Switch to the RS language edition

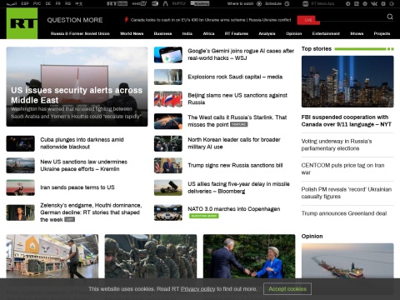67,3
